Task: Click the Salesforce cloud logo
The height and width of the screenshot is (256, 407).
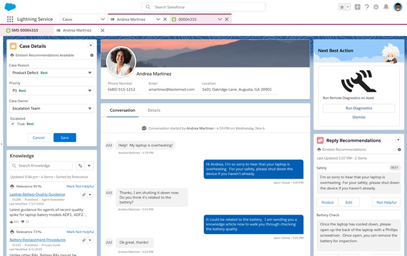Action: (10, 7)
